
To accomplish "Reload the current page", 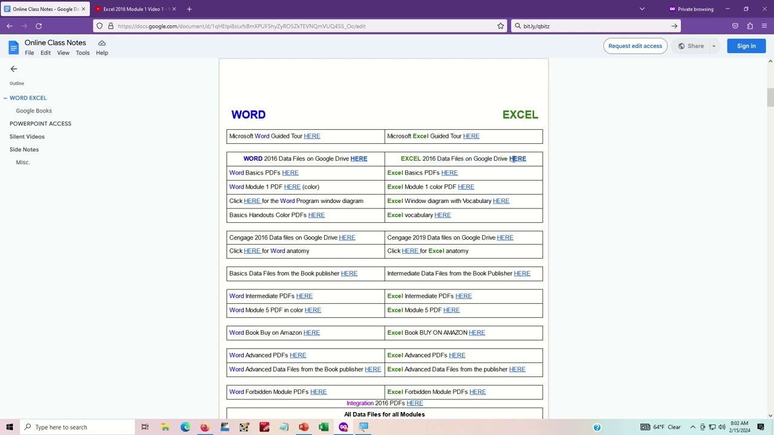I will point(39,26).
